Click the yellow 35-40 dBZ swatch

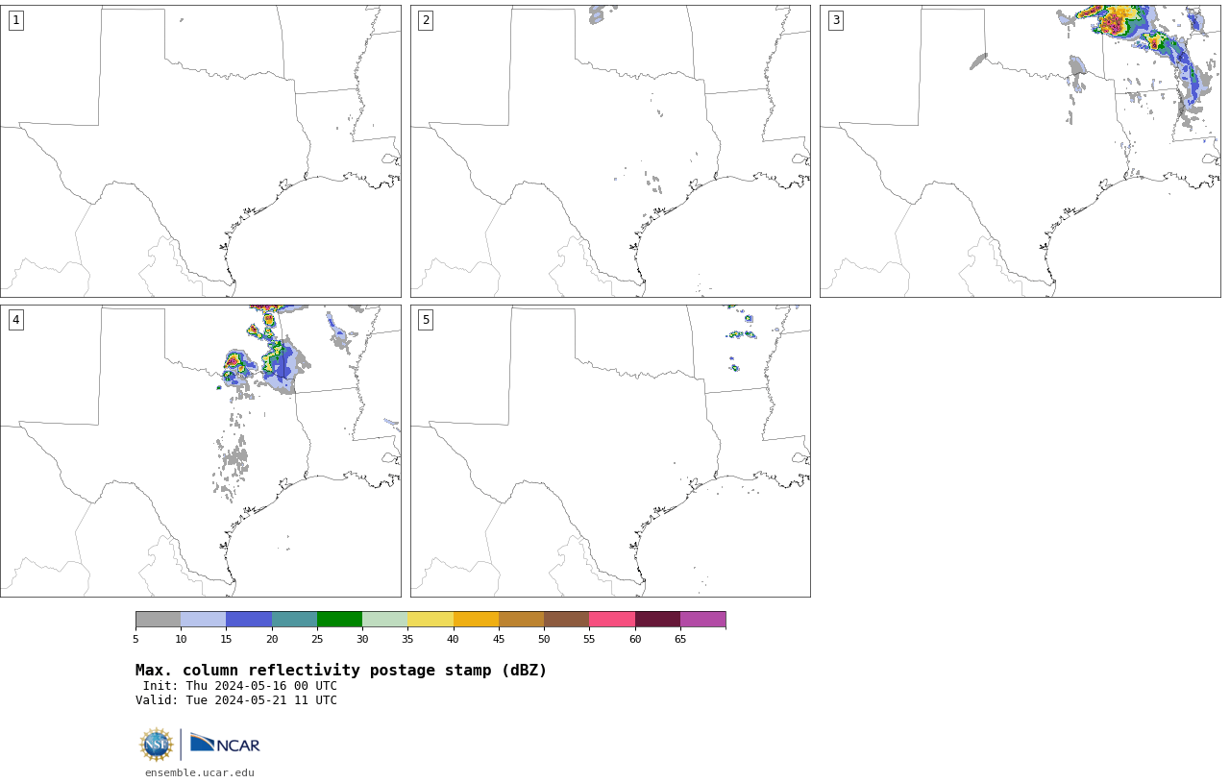coord(430,619)
